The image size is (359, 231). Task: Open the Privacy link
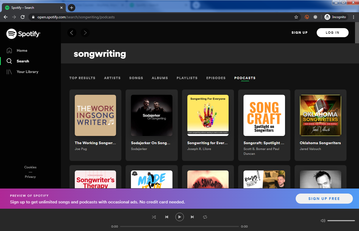click(x=30, y=176)
